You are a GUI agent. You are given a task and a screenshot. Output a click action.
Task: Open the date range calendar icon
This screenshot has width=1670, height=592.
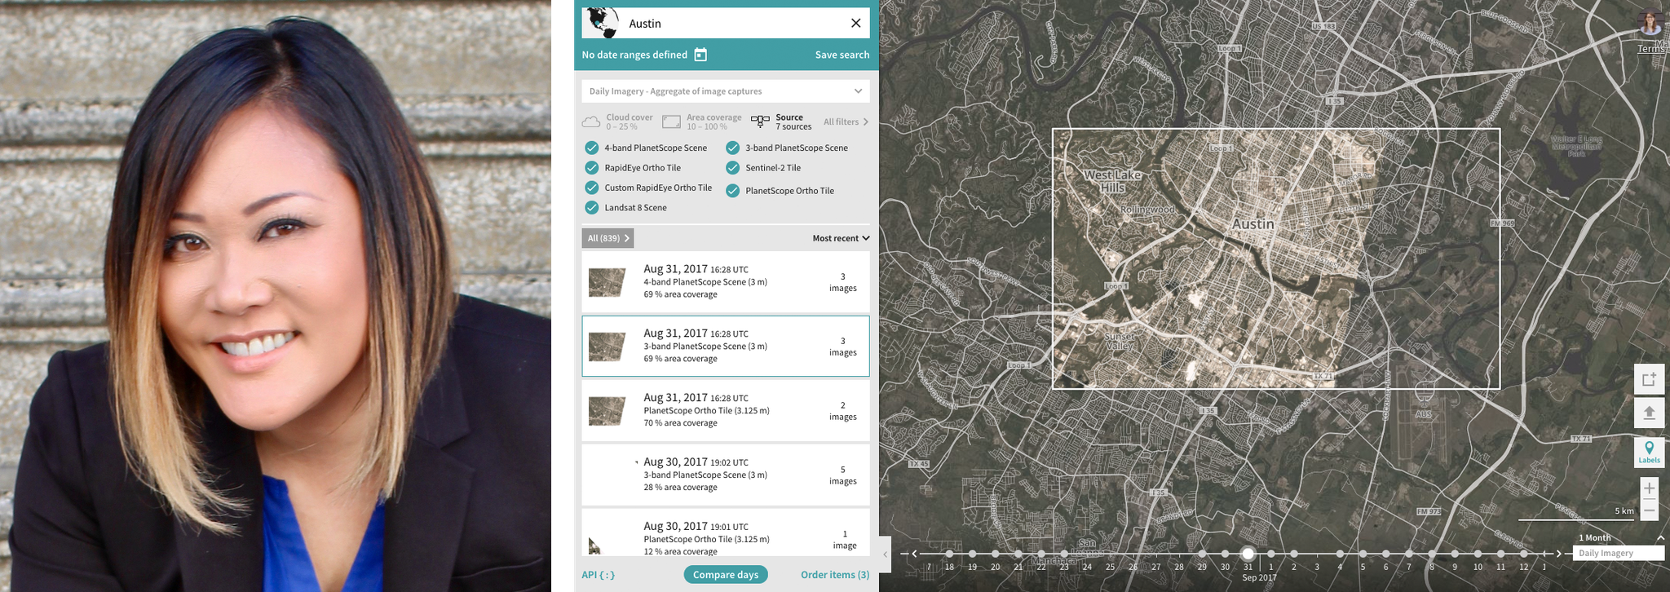(700, 55)
